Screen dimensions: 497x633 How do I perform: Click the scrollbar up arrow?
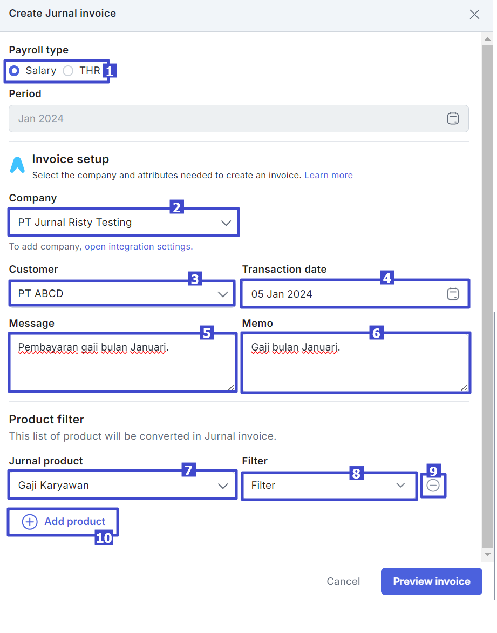(x=487, y=39)
